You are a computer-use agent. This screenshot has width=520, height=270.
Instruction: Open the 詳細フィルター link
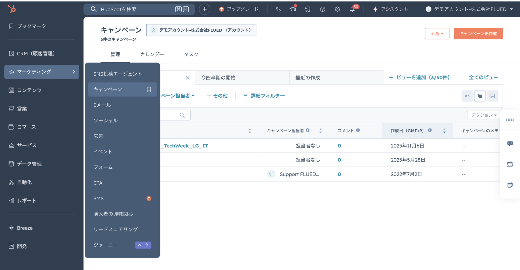(x=264, y=96)
